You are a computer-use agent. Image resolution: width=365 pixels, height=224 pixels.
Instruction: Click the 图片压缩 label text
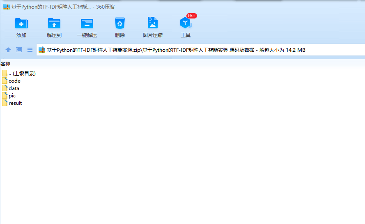[153, 35]
